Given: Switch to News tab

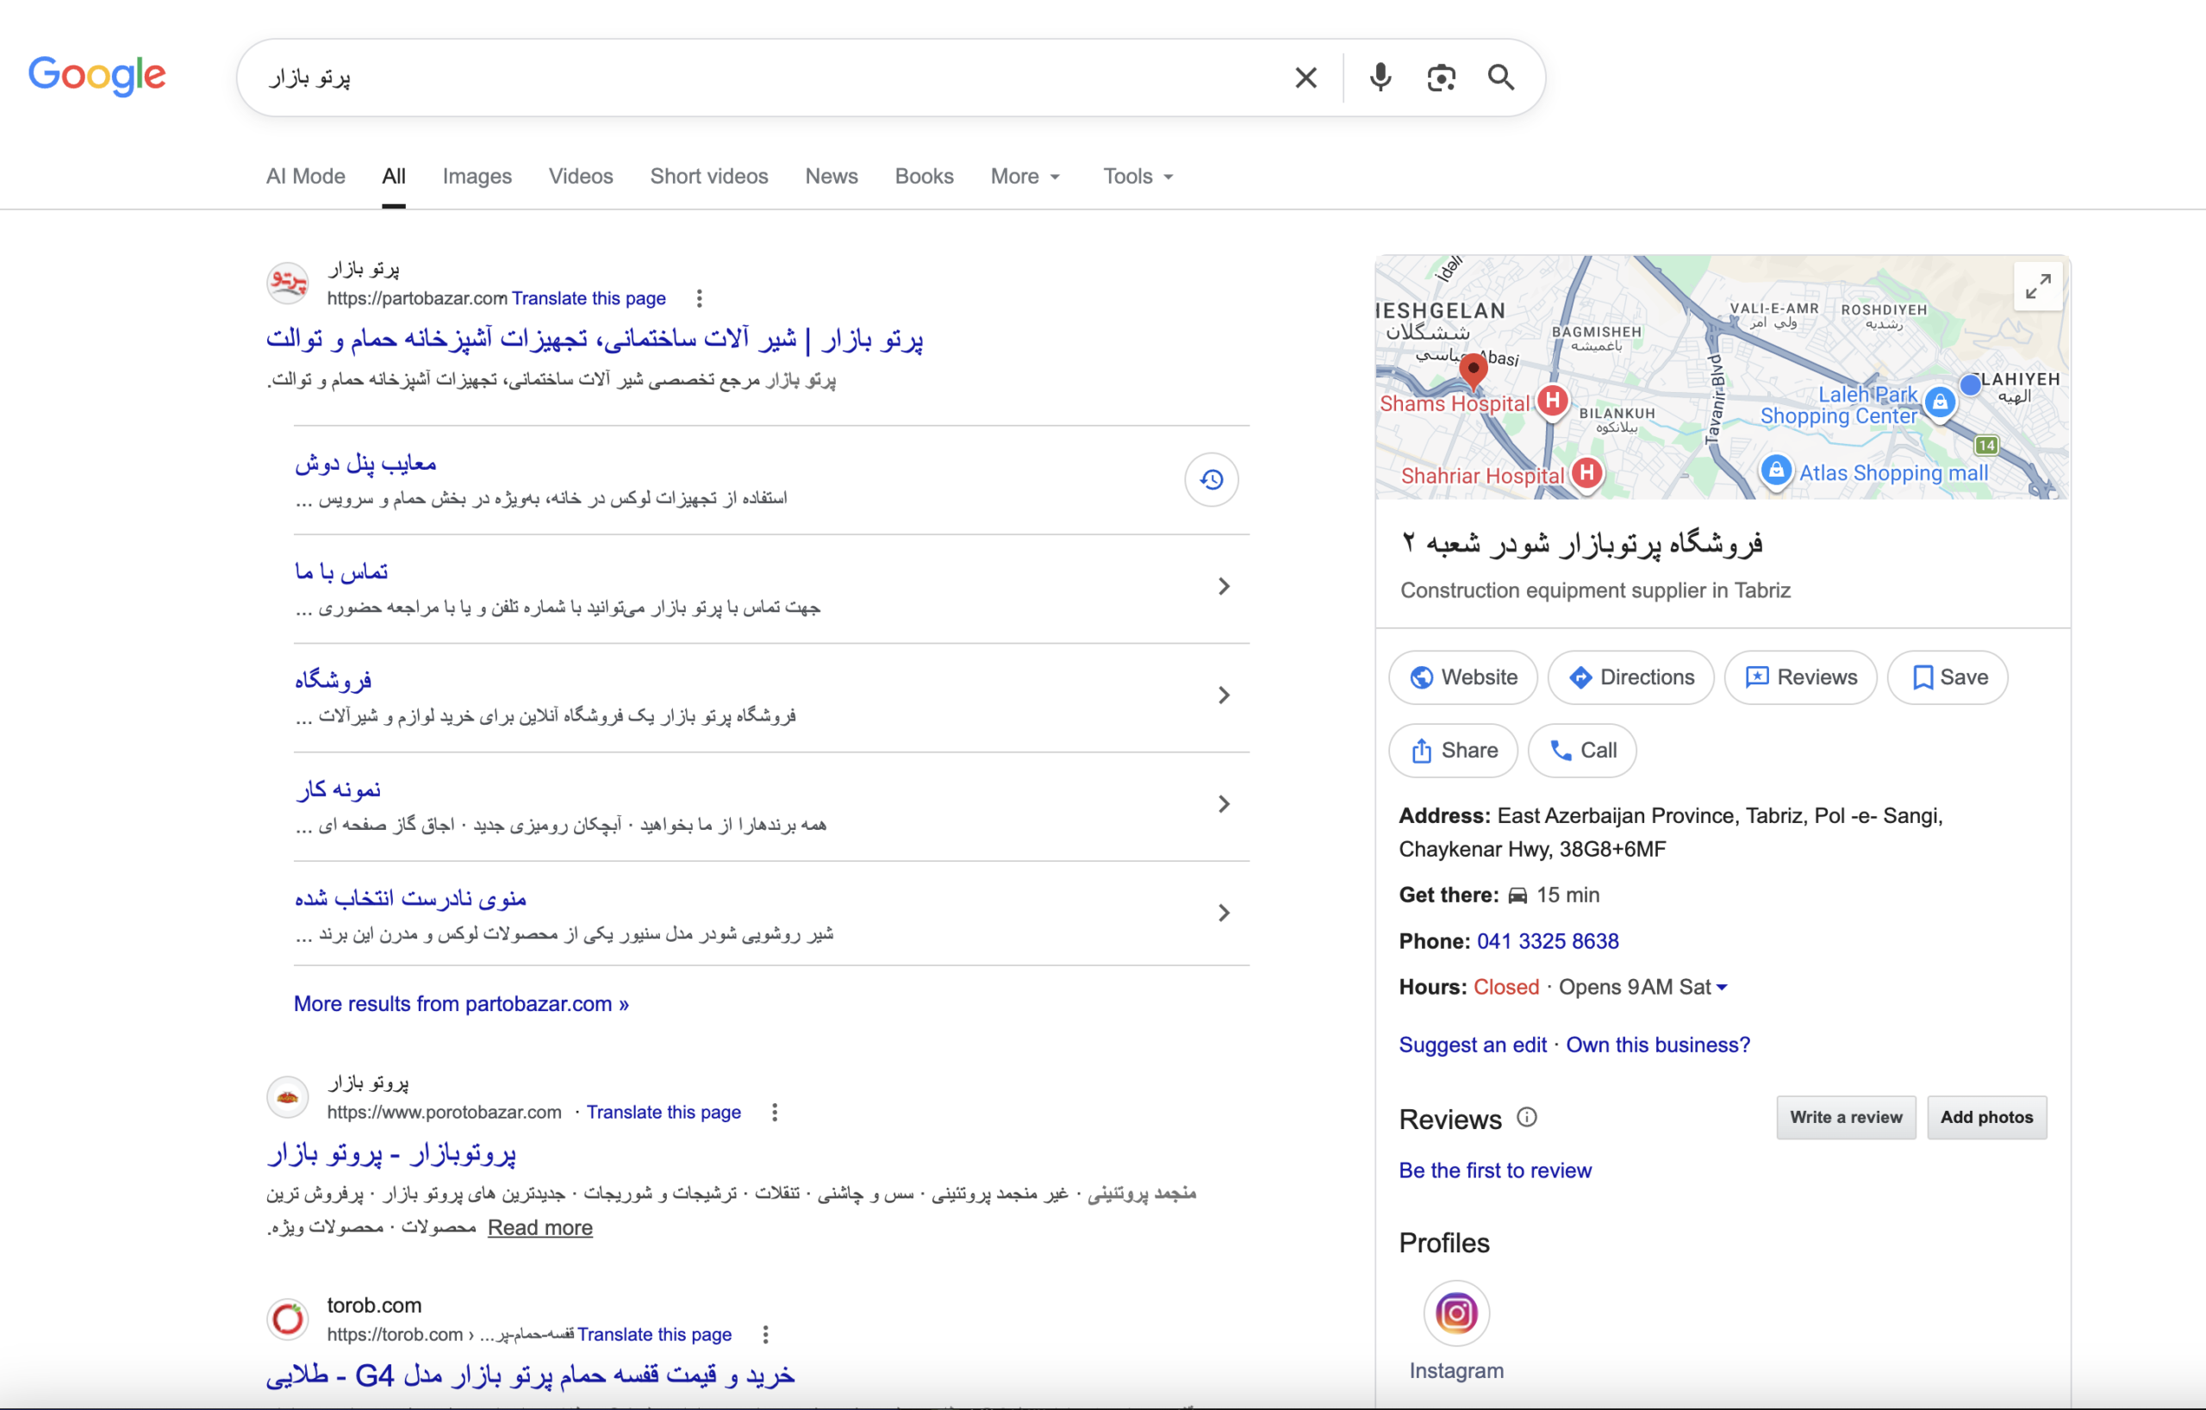Looking at the screenshot, I should 831,177.
